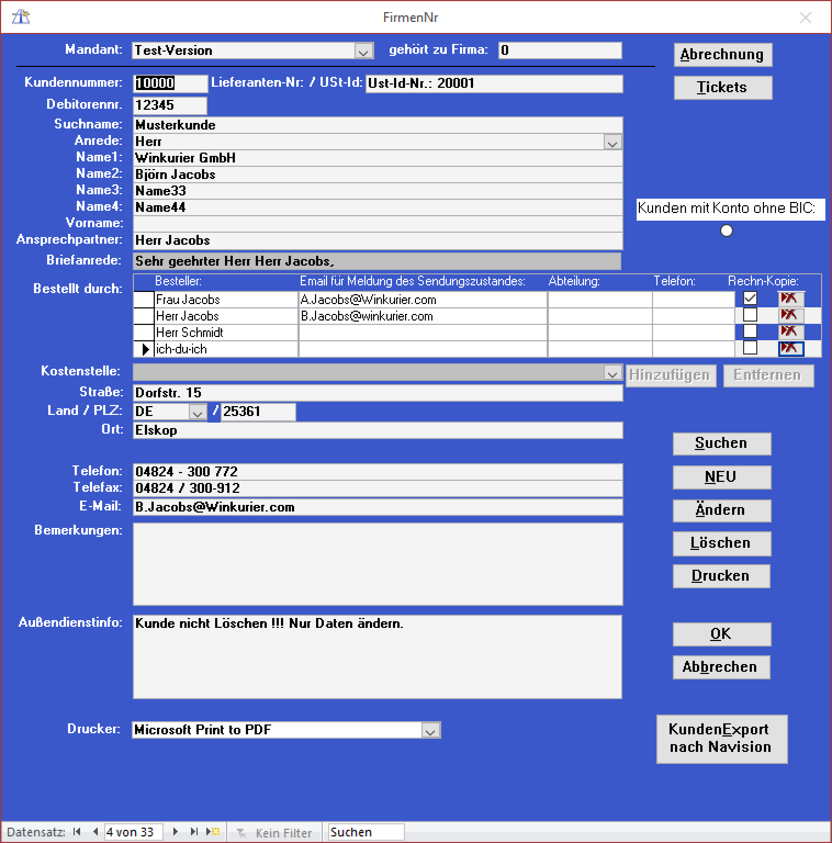Select the ich-du-ich row selector
The width and height of the screenshot is (832, 843).
(x=144, y=349)
